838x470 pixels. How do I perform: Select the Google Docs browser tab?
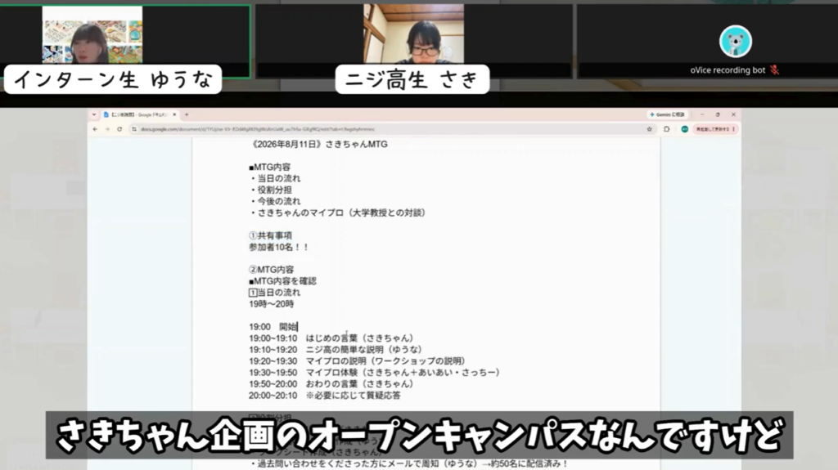coord(139,114)
